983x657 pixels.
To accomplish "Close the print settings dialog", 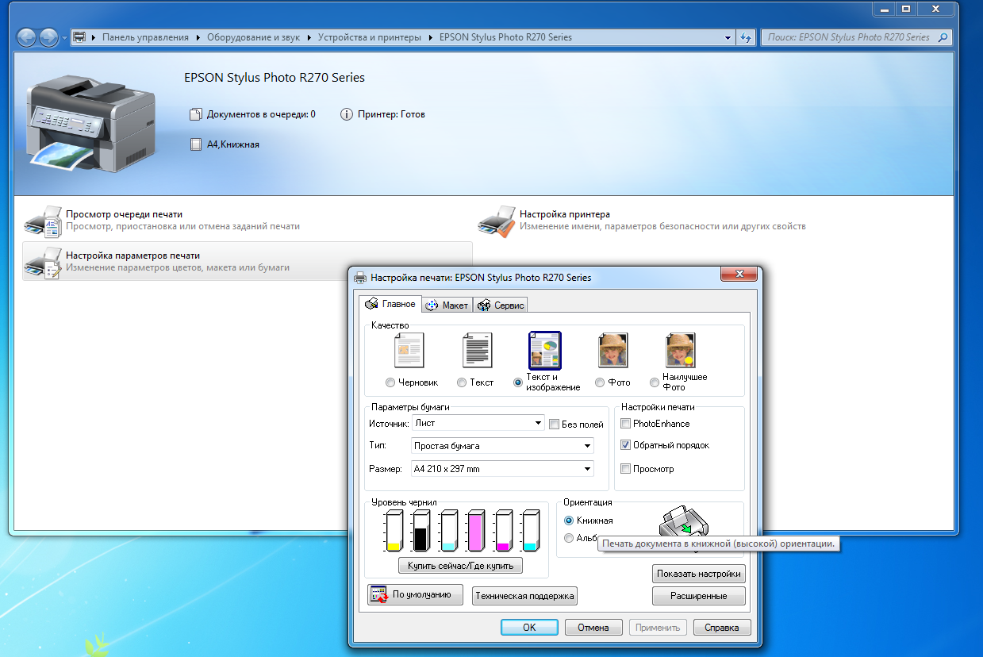I will pos(739,274).
